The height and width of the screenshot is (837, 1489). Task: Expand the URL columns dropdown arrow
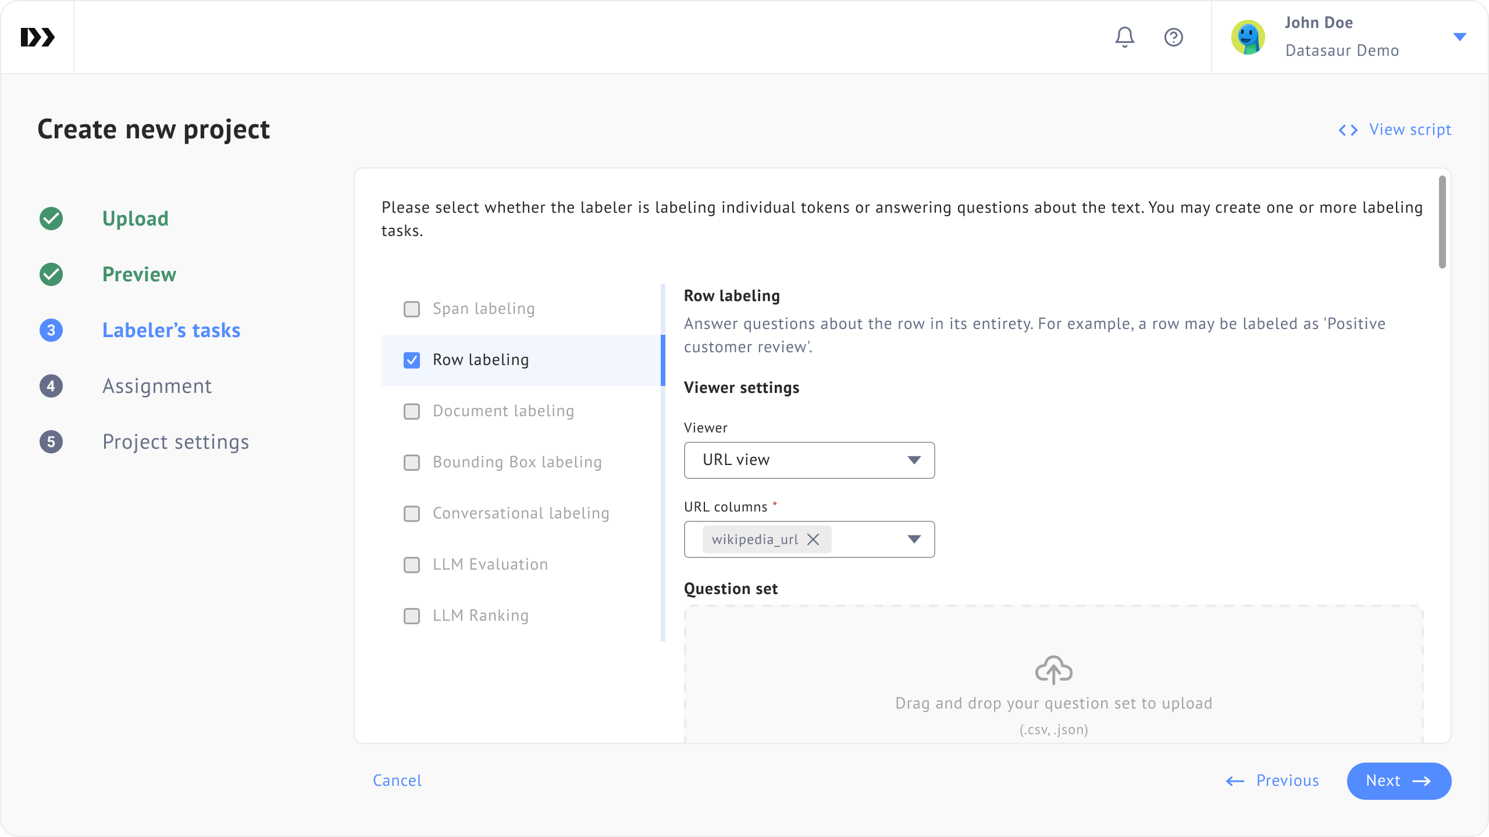[x=914, y=539]
